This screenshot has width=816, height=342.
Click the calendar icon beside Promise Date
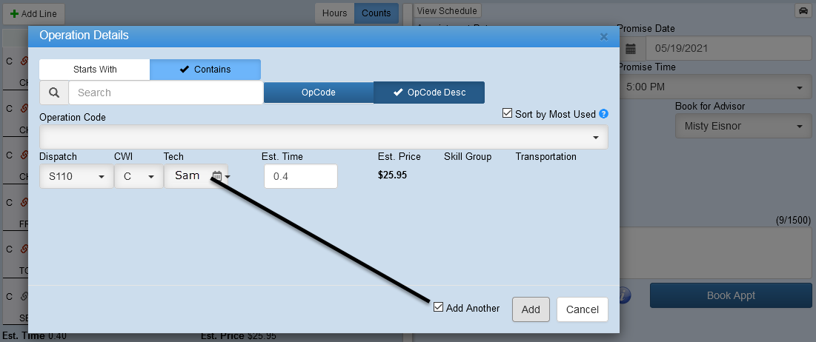pos(631,49)
